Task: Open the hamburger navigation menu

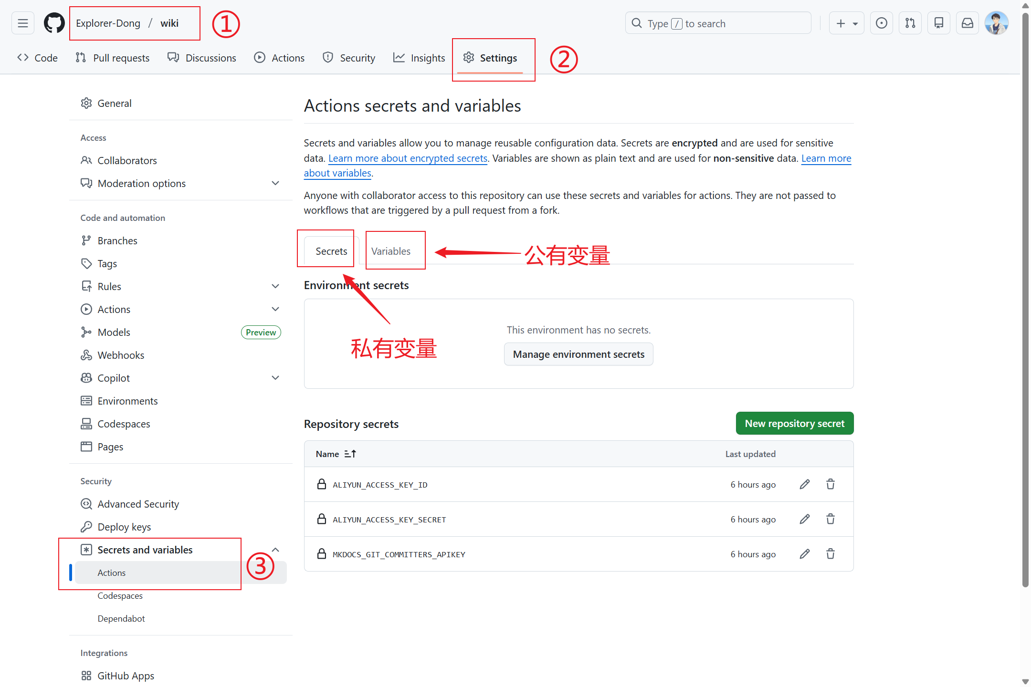Action: (22, 23)
